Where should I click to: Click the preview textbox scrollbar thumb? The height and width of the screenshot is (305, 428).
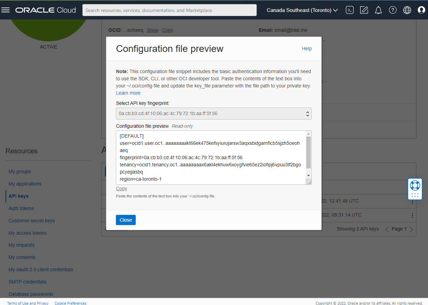tap(308, 153)
